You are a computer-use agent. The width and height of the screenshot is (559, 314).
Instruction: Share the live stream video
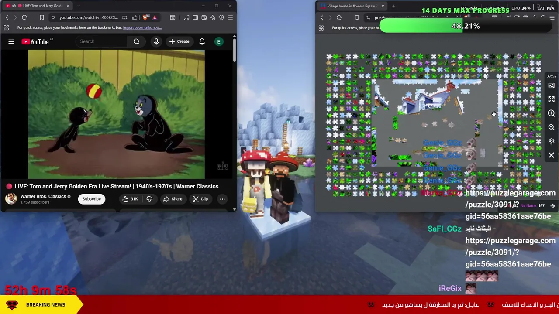(x=173, y=199)
